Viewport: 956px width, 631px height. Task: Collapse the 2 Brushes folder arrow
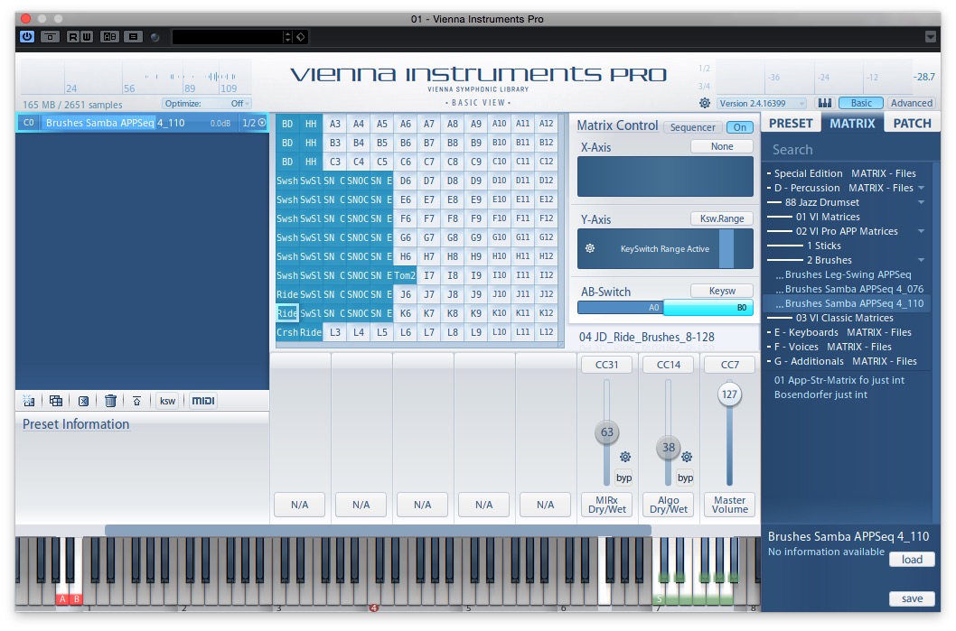(x=922, y=260)
